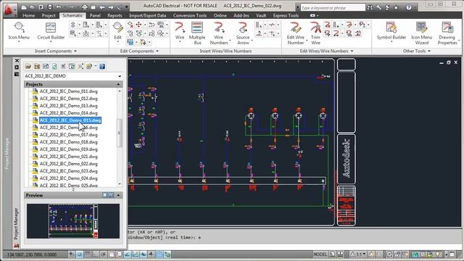Switch to the Project ribbon tab

[49, 15]
